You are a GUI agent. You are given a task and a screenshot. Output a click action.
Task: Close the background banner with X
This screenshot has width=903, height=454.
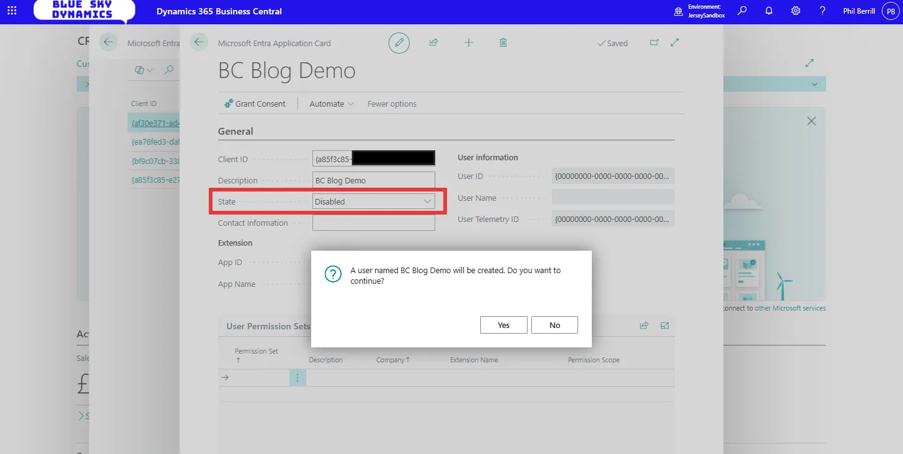(811, 122)
